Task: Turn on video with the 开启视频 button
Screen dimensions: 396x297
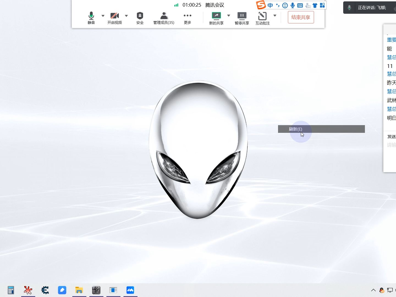Action: [115, 18]
